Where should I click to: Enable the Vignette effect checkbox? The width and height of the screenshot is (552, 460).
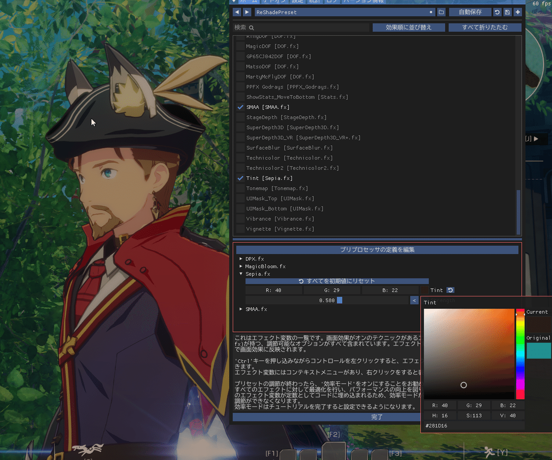[240, 229]
